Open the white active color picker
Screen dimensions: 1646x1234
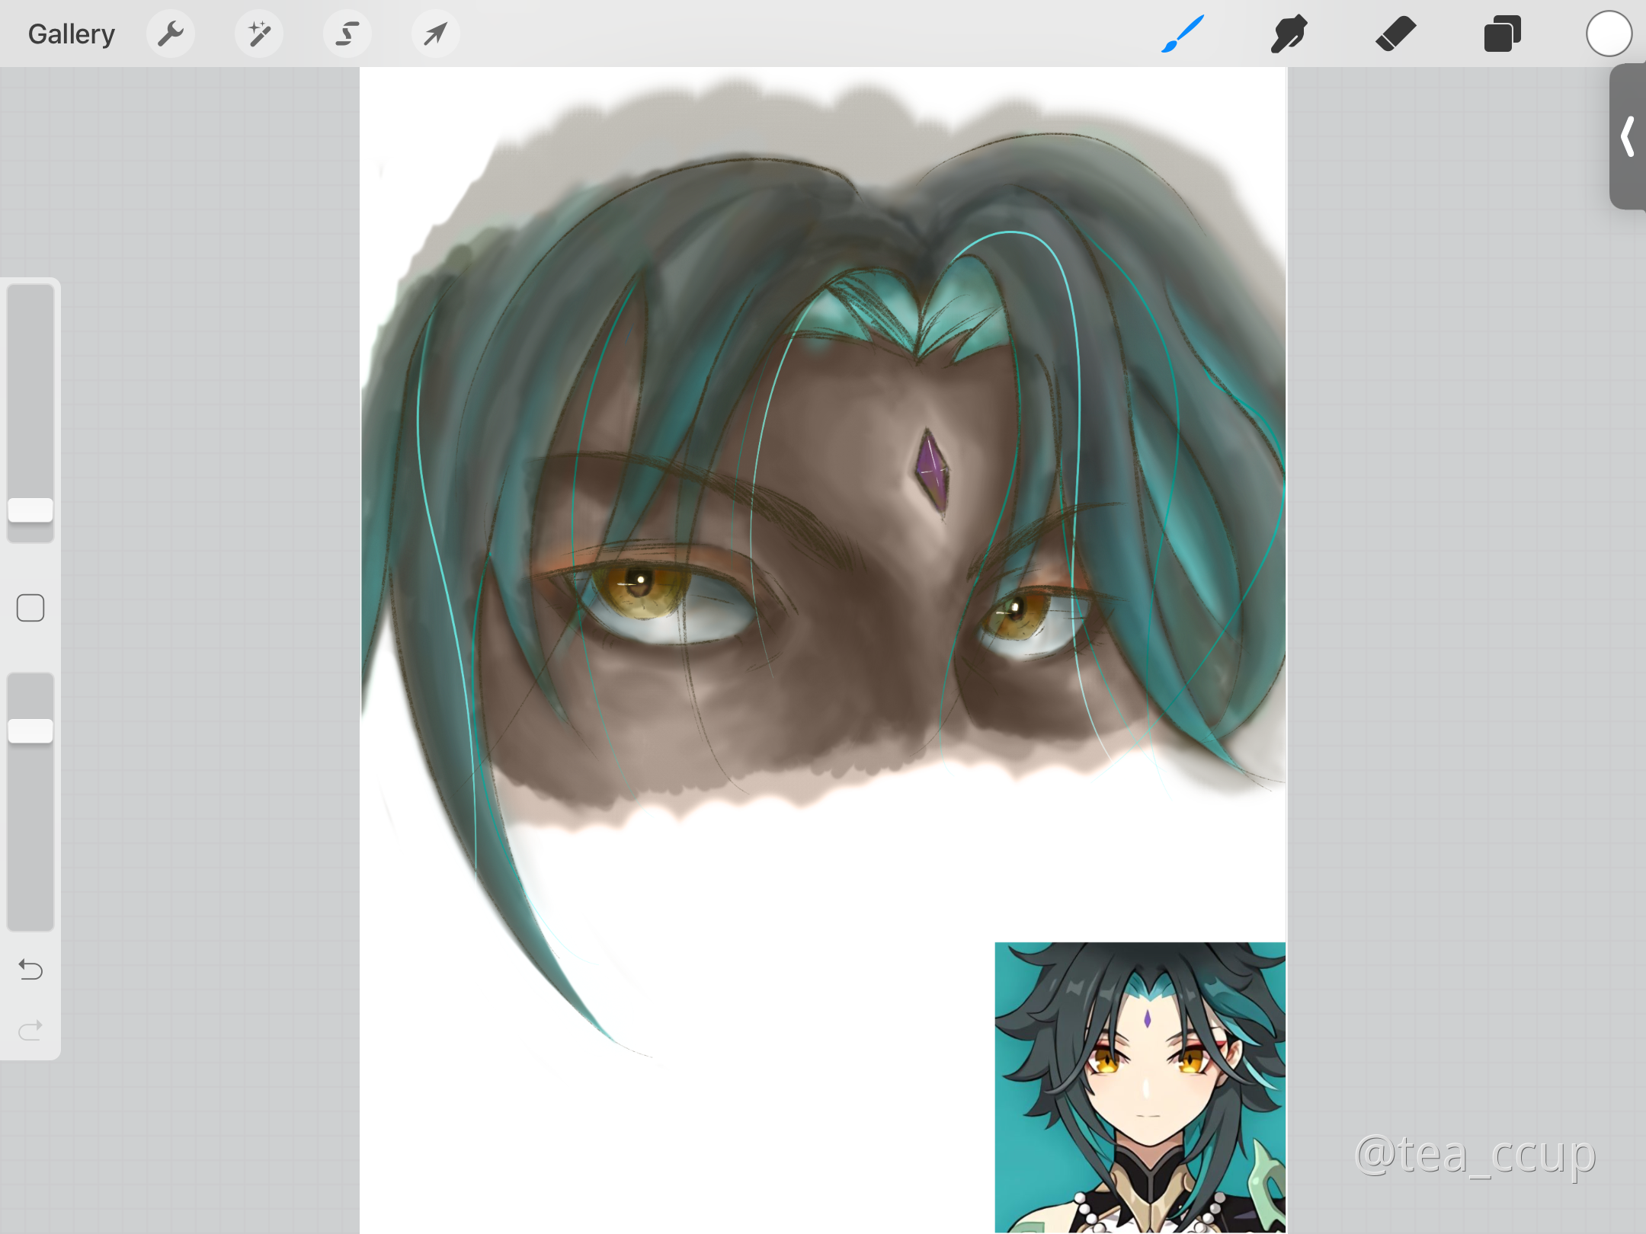pyautogui.click(x=1609, y=34)
